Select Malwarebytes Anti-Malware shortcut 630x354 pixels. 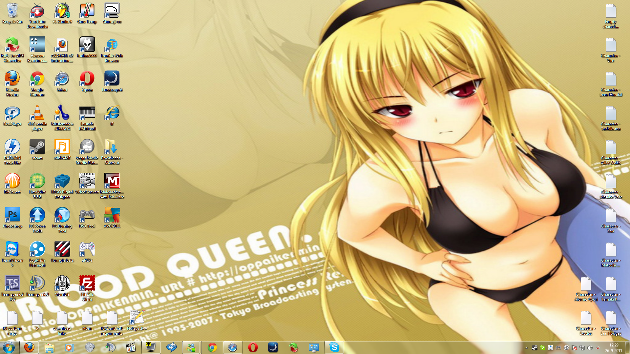[112, 186]
